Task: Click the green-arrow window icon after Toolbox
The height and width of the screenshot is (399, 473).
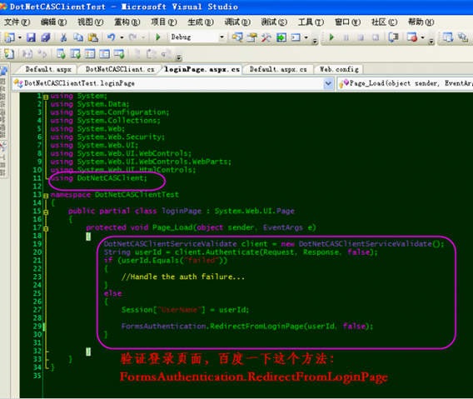Action: coord(281,37)
